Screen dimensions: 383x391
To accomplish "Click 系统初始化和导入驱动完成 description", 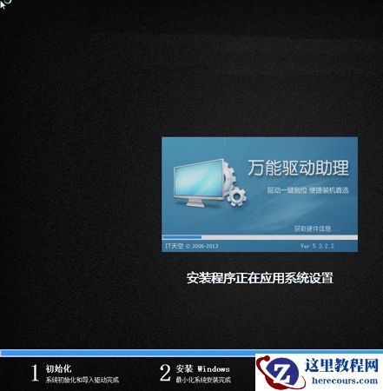I will coord(83,380).
